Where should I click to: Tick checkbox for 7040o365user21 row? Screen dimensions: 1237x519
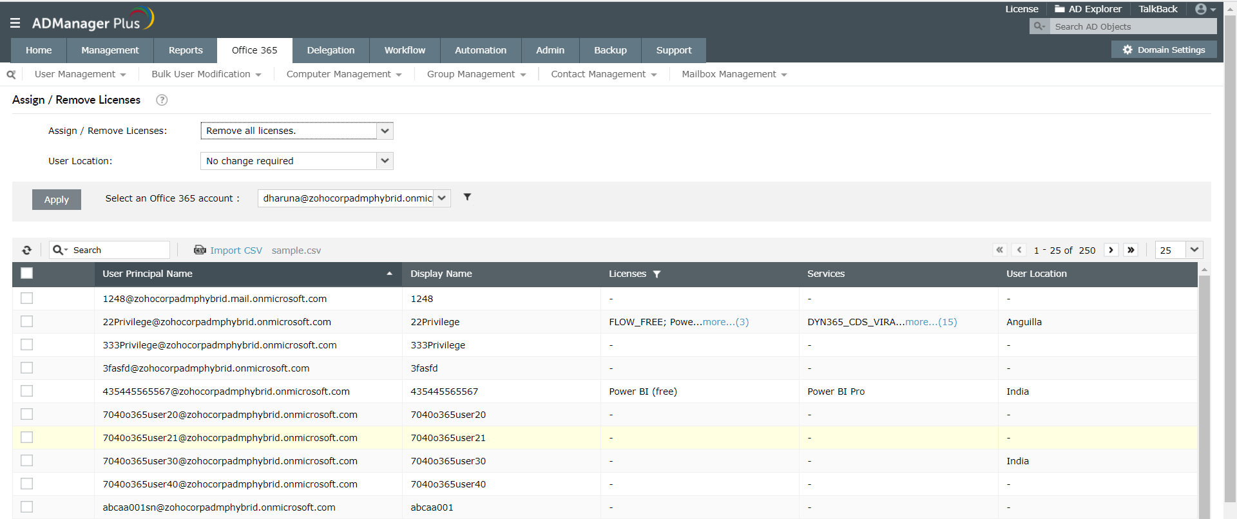[27, 437]
